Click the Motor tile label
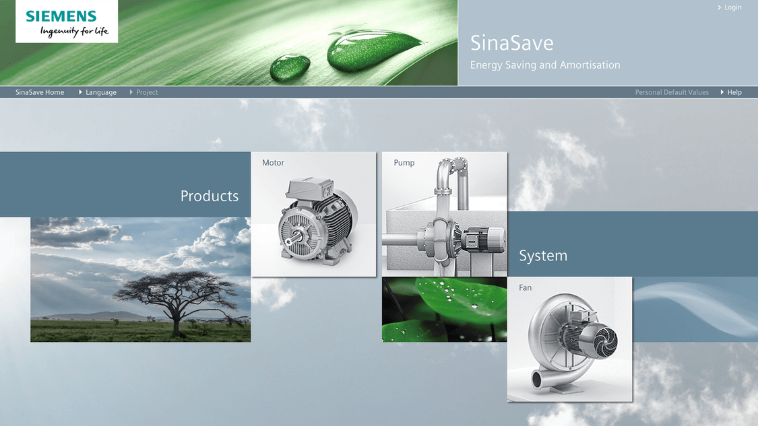The image size is (758, 426). point(273,163)
